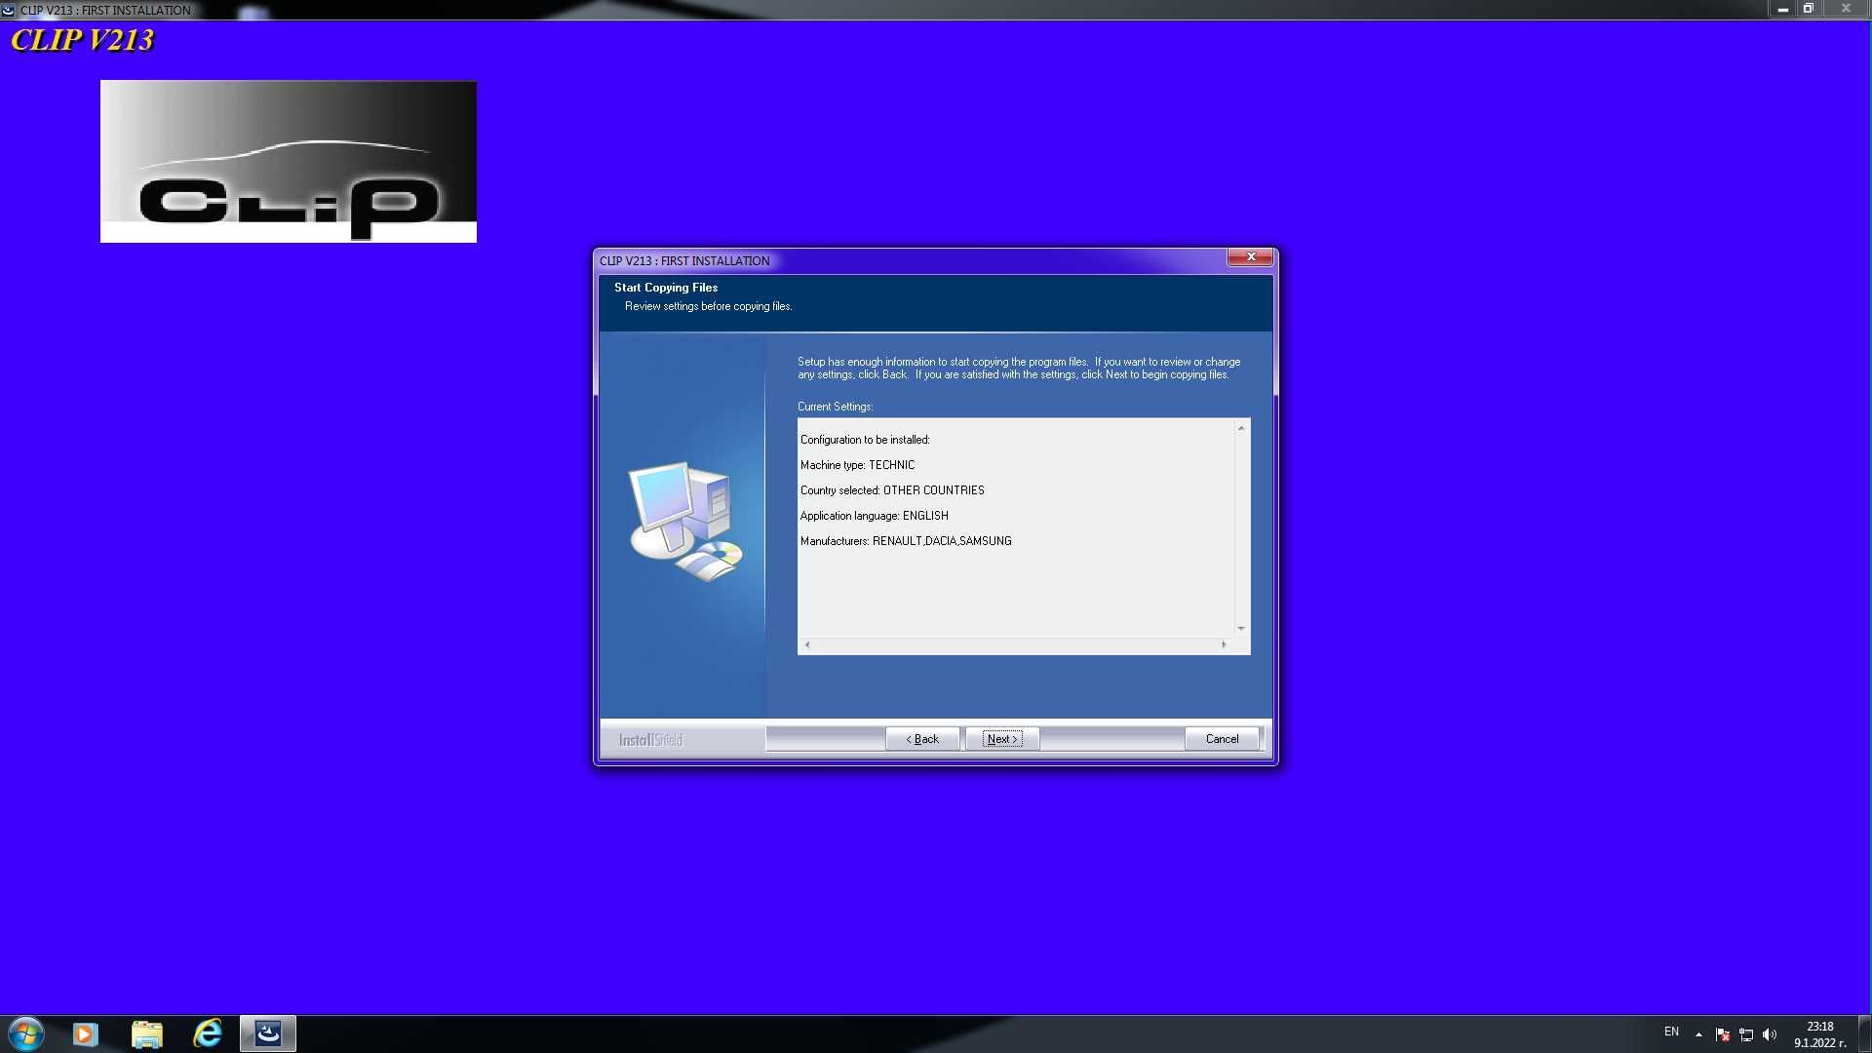
Task: Select the Machine type: TECHNIC line
Action: [857, 465]
